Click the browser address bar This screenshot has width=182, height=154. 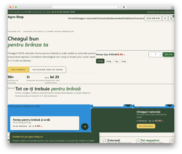point(86,7)
